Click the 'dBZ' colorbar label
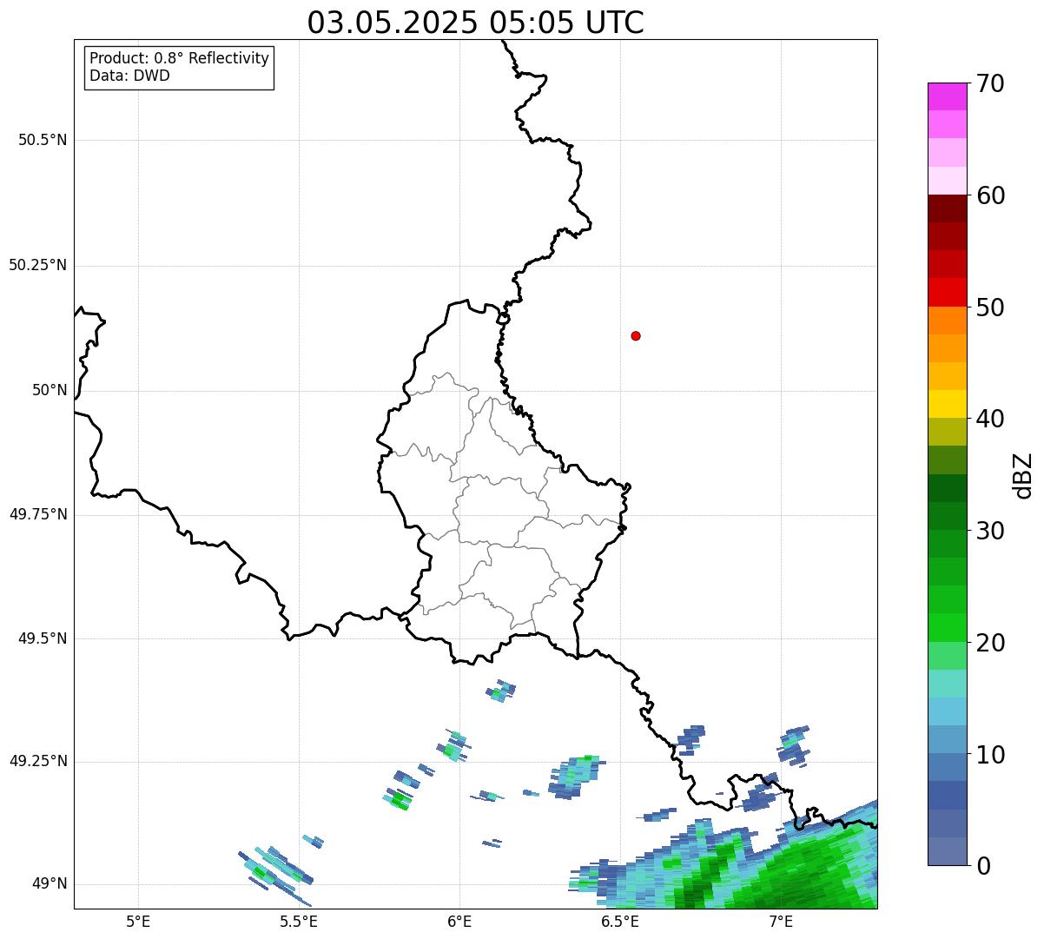Image resolution: width=1044 pixels, height=939 pixels. (x=1023, y=475)
